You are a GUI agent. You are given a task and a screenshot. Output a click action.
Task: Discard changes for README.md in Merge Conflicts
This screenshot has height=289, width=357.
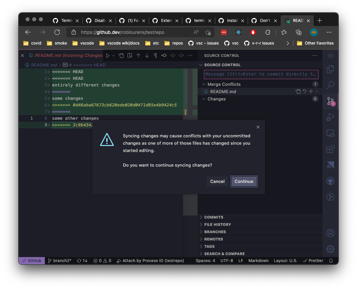[305, 91]
